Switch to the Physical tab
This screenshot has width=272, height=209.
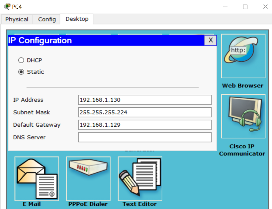pos(17,19)
